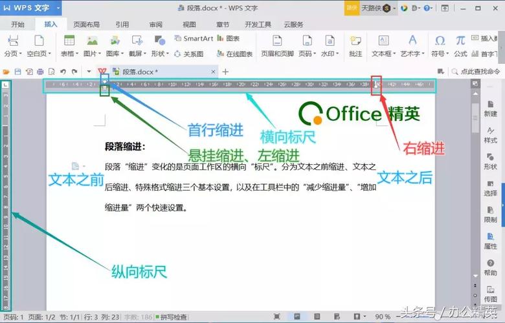Insert a SmartArt graphic
The height and width of the screenshot is (323, 505).
pos(194,39)
